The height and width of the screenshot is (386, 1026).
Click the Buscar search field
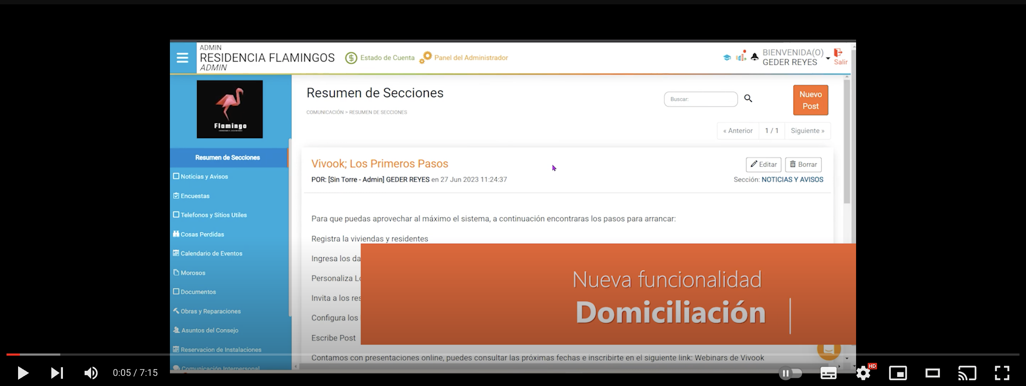coord(701,99)
